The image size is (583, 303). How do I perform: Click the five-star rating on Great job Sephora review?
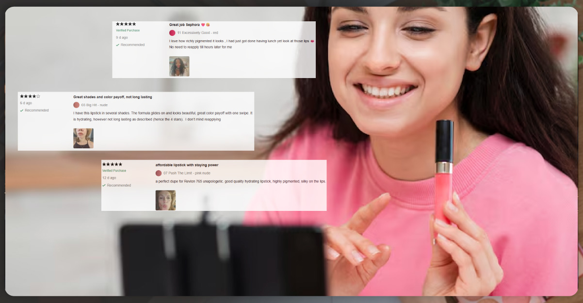(126, 24)
